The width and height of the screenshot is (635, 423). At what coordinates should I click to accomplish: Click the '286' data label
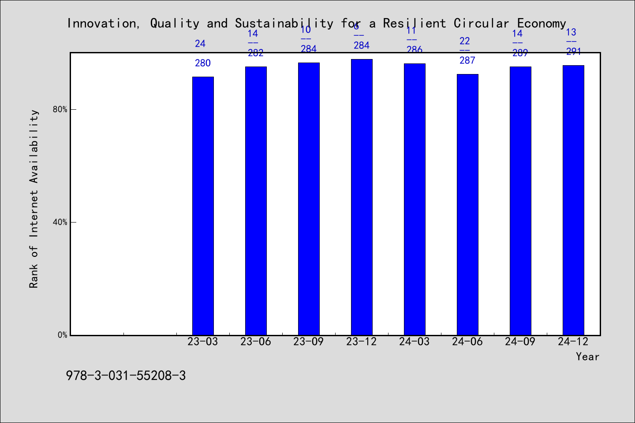415,50
